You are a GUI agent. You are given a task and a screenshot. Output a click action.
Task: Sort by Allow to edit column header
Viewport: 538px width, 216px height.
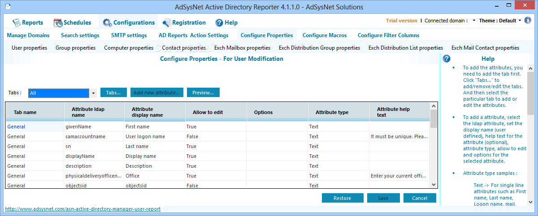tap(216, 112)
